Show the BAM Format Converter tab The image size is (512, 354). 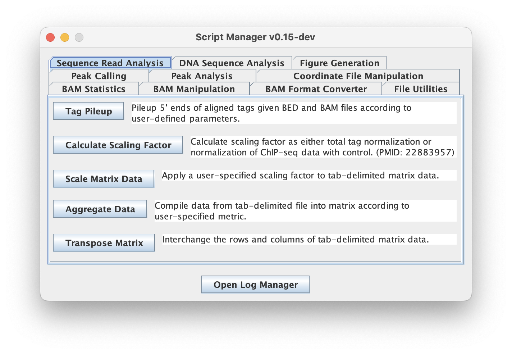316,89
